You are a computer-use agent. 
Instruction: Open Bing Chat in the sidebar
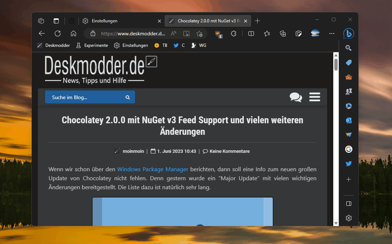(x=348, y=34)
